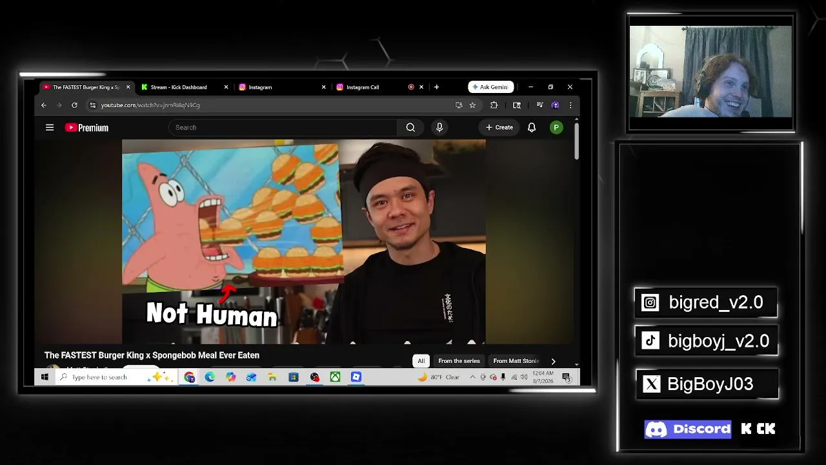Select the From the series chip
The image size is (826, 465).
(459, 361)
